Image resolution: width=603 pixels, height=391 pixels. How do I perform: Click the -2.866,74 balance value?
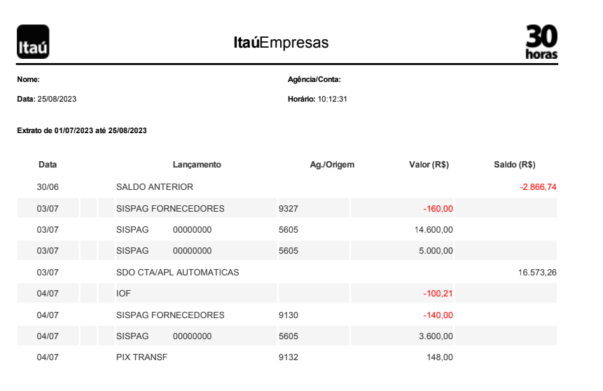pyautogui.click(x=538, y=187)
